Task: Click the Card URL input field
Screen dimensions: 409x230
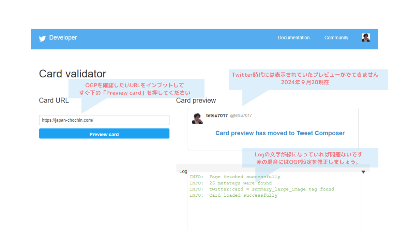Action: (x=104, y=120)
